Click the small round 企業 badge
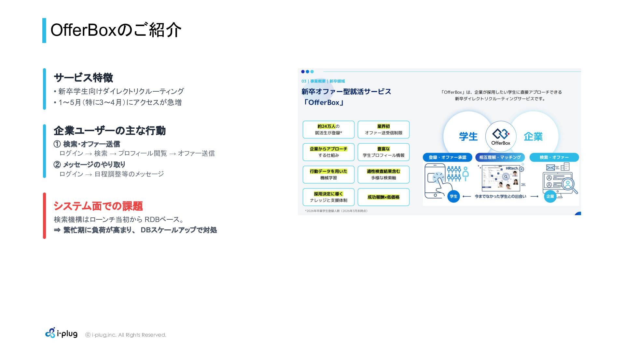Screen dimensions: 625x351 point(550,196)
